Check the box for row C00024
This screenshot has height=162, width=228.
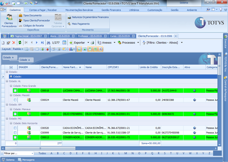(x=15, y=100)
